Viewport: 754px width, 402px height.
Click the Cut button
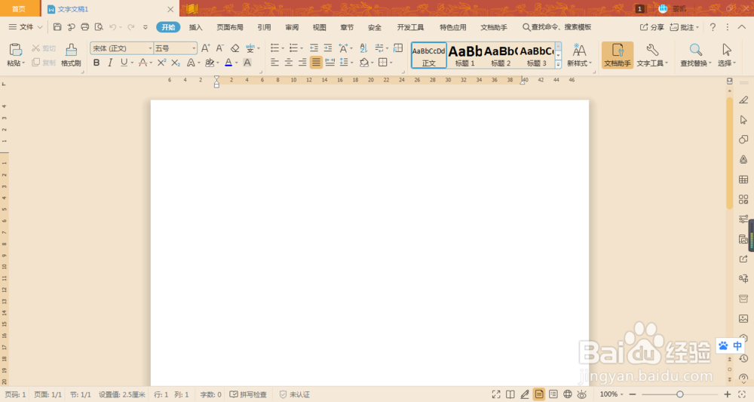44,48
